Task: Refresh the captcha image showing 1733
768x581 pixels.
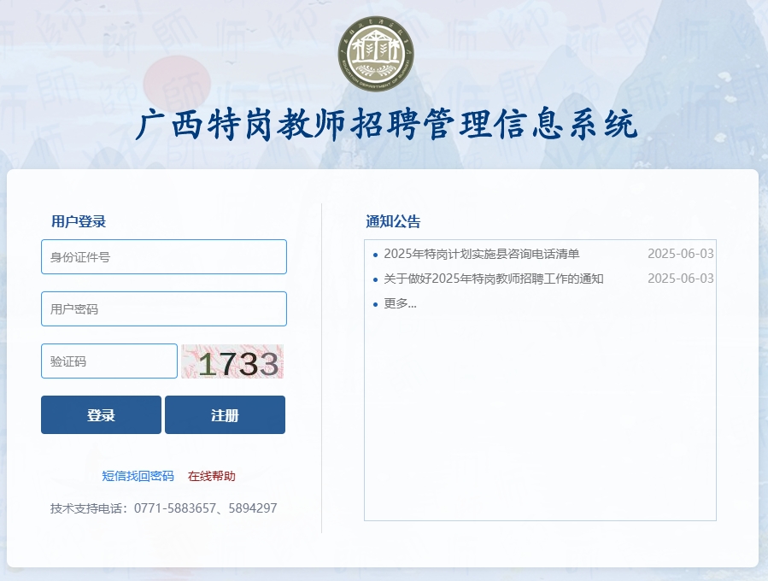Action: pyautogui.click(x=232, y=361)
